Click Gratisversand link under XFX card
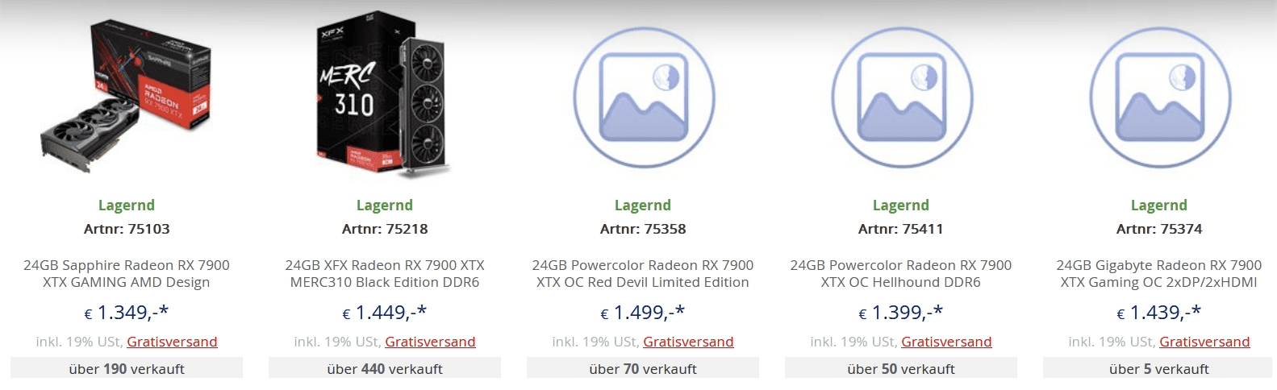This screenshot has width=1277, height=390. (x=430, y=342)
